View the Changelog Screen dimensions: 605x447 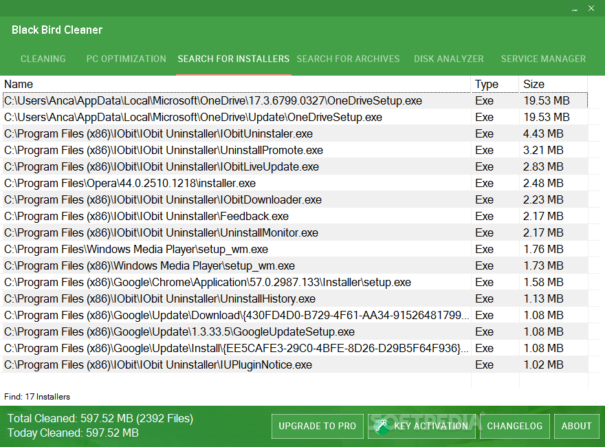(515, 426)
